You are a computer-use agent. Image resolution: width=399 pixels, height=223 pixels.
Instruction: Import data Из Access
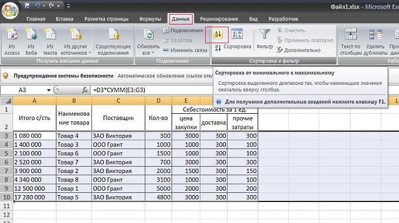[x=12, y=42]
